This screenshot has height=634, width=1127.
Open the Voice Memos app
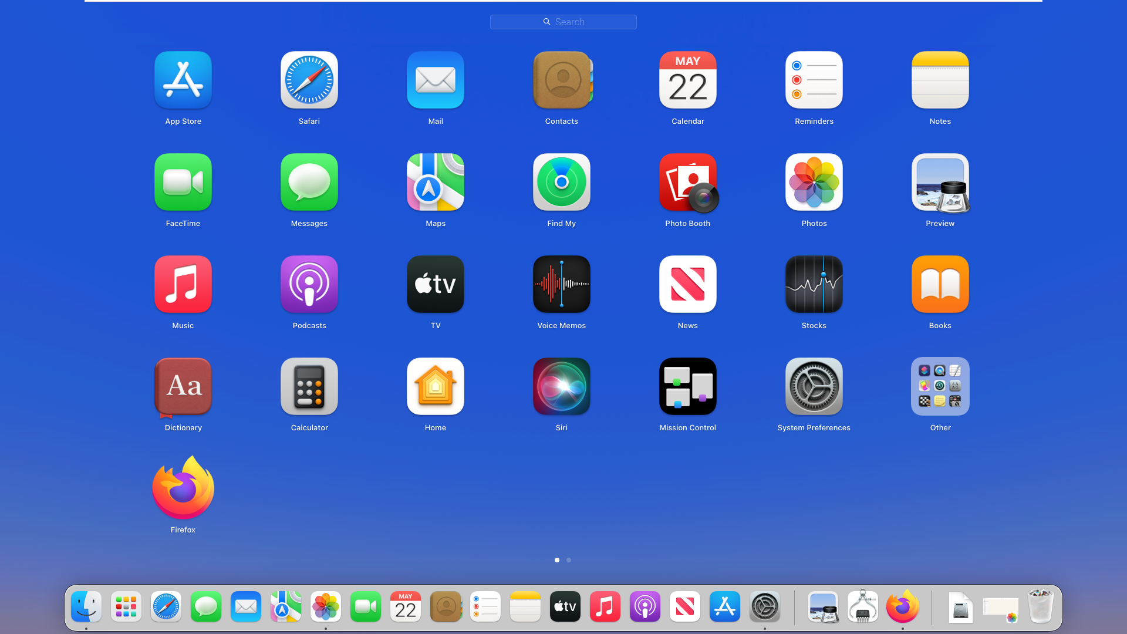pos(561,284)
